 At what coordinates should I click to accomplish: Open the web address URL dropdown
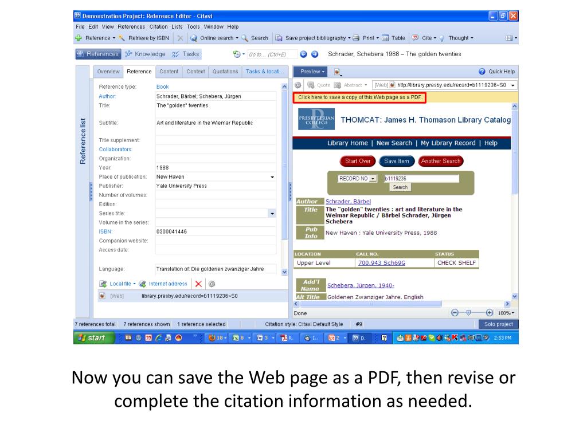[513, 85]
